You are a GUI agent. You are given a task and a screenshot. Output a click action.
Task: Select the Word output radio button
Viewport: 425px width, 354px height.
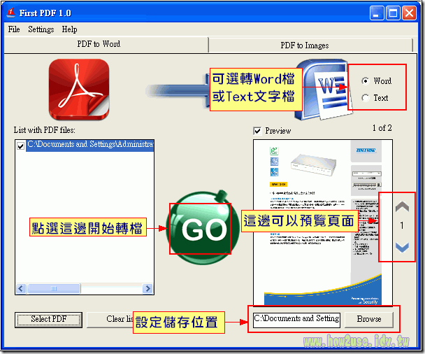[366, 80]
